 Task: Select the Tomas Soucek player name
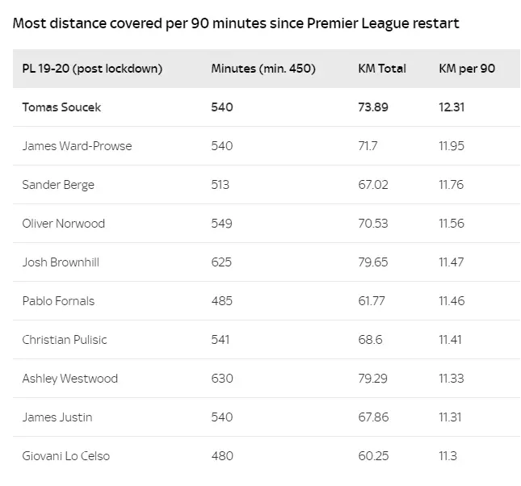pyautogui.click(x=61, y=107)
